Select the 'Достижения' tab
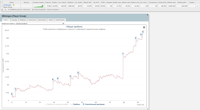The height and width of the screenshot is (110, 200). tap(42, 20)
